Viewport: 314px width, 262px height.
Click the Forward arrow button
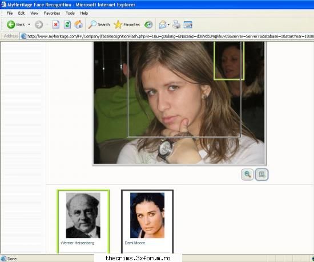pyautogui.click(x=39, y=24)
